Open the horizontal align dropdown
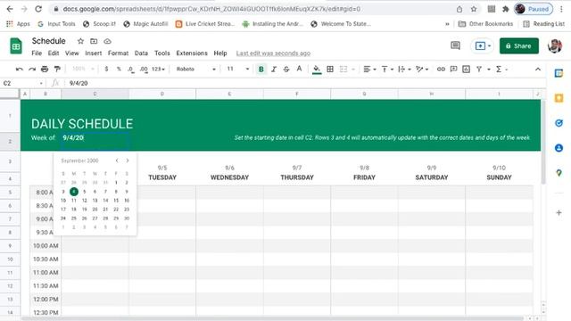The height and width of the screenshot is (321, 571). pyautogui.click(x=369, y=69)
